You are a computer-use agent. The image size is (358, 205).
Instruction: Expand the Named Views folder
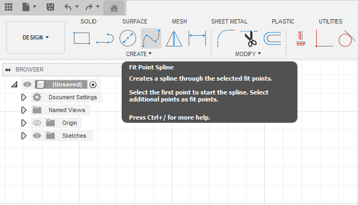pos(24,110)
